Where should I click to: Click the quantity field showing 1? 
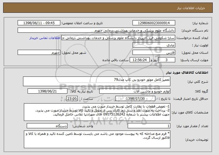pyautogui.click(x=149, y=126)
